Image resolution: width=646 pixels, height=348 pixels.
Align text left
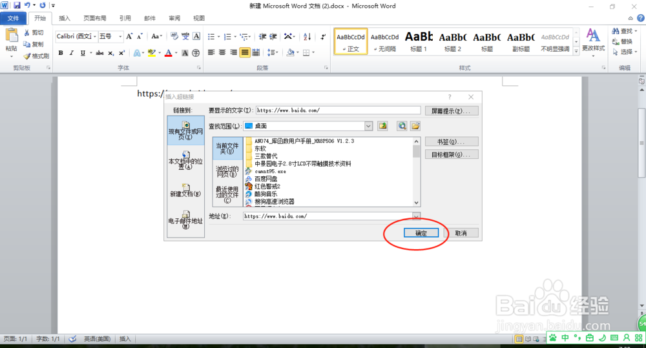point(211,52)
